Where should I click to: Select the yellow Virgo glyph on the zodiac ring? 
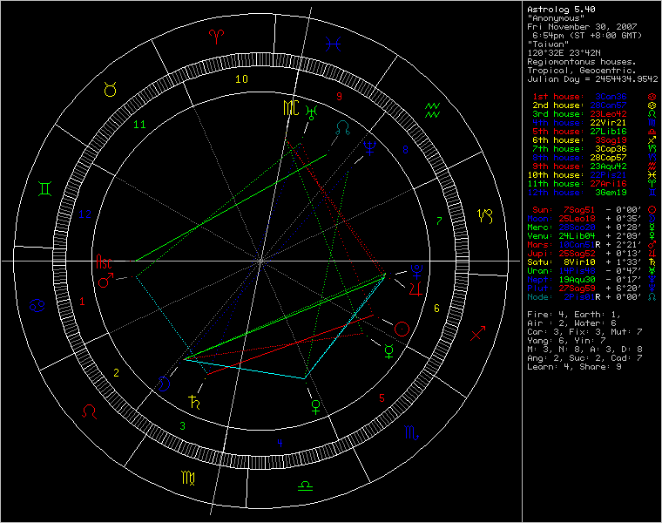tap(188, 478)
